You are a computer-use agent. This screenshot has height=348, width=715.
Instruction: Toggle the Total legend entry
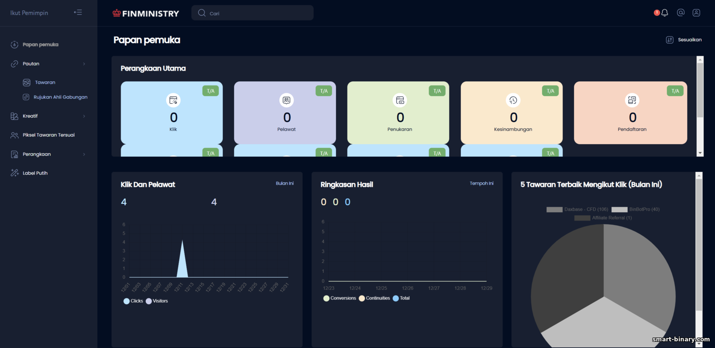pyautogui.click(x=401, y=298)
